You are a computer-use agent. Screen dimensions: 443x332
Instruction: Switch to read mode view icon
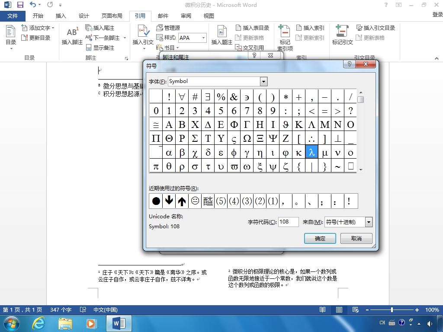[x=322, y=310]
